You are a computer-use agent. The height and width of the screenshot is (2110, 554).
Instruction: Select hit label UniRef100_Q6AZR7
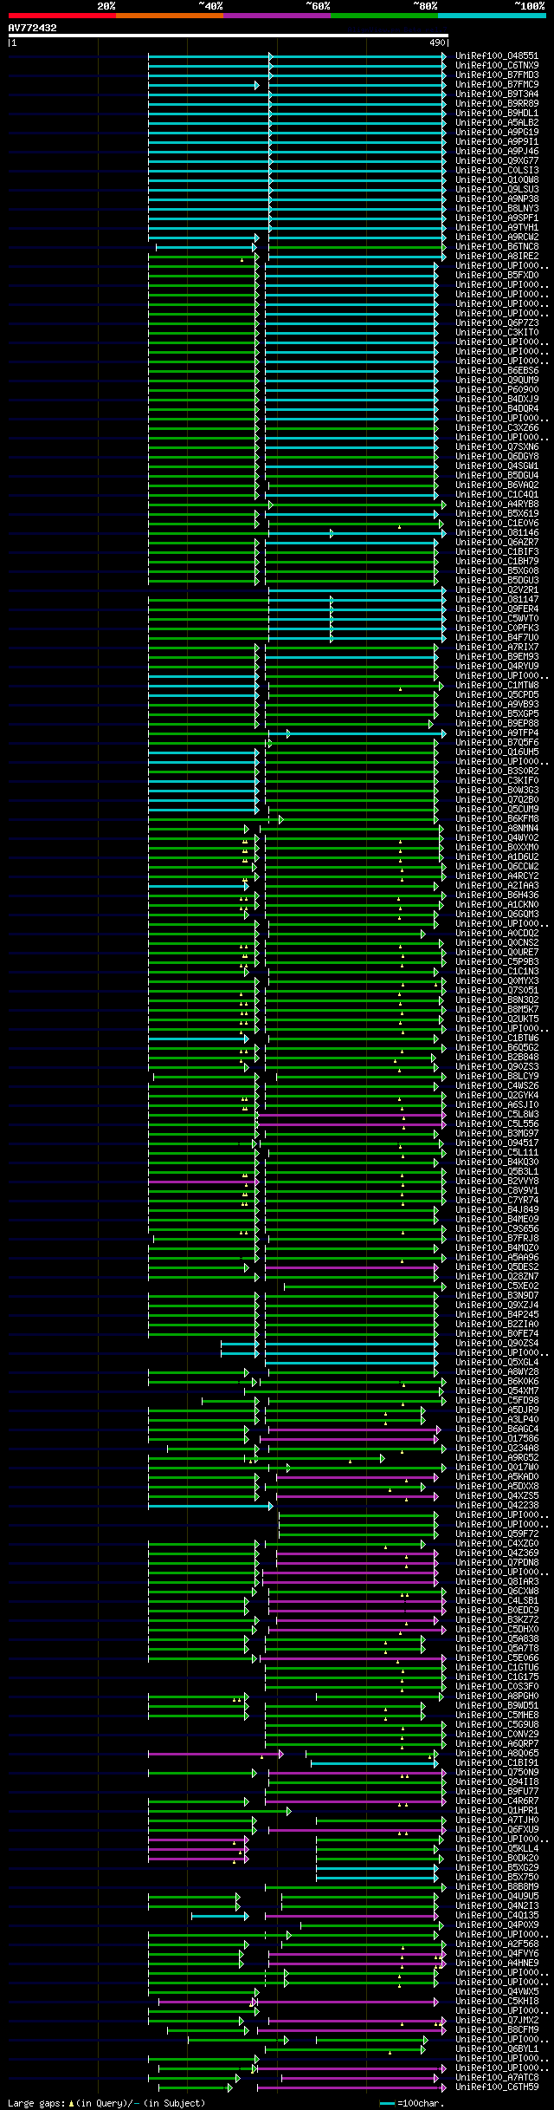point(497,542)
